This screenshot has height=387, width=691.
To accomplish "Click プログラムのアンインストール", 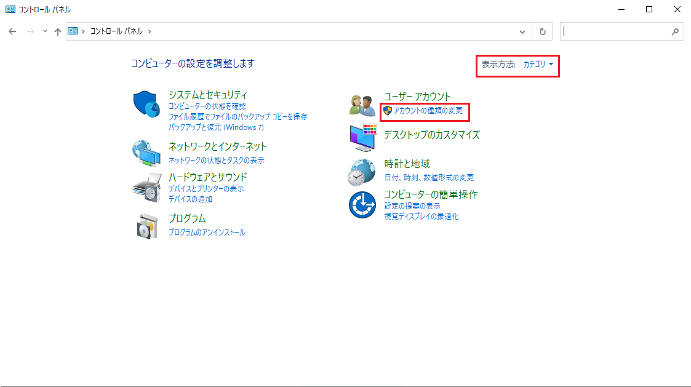I will (206, 232).
